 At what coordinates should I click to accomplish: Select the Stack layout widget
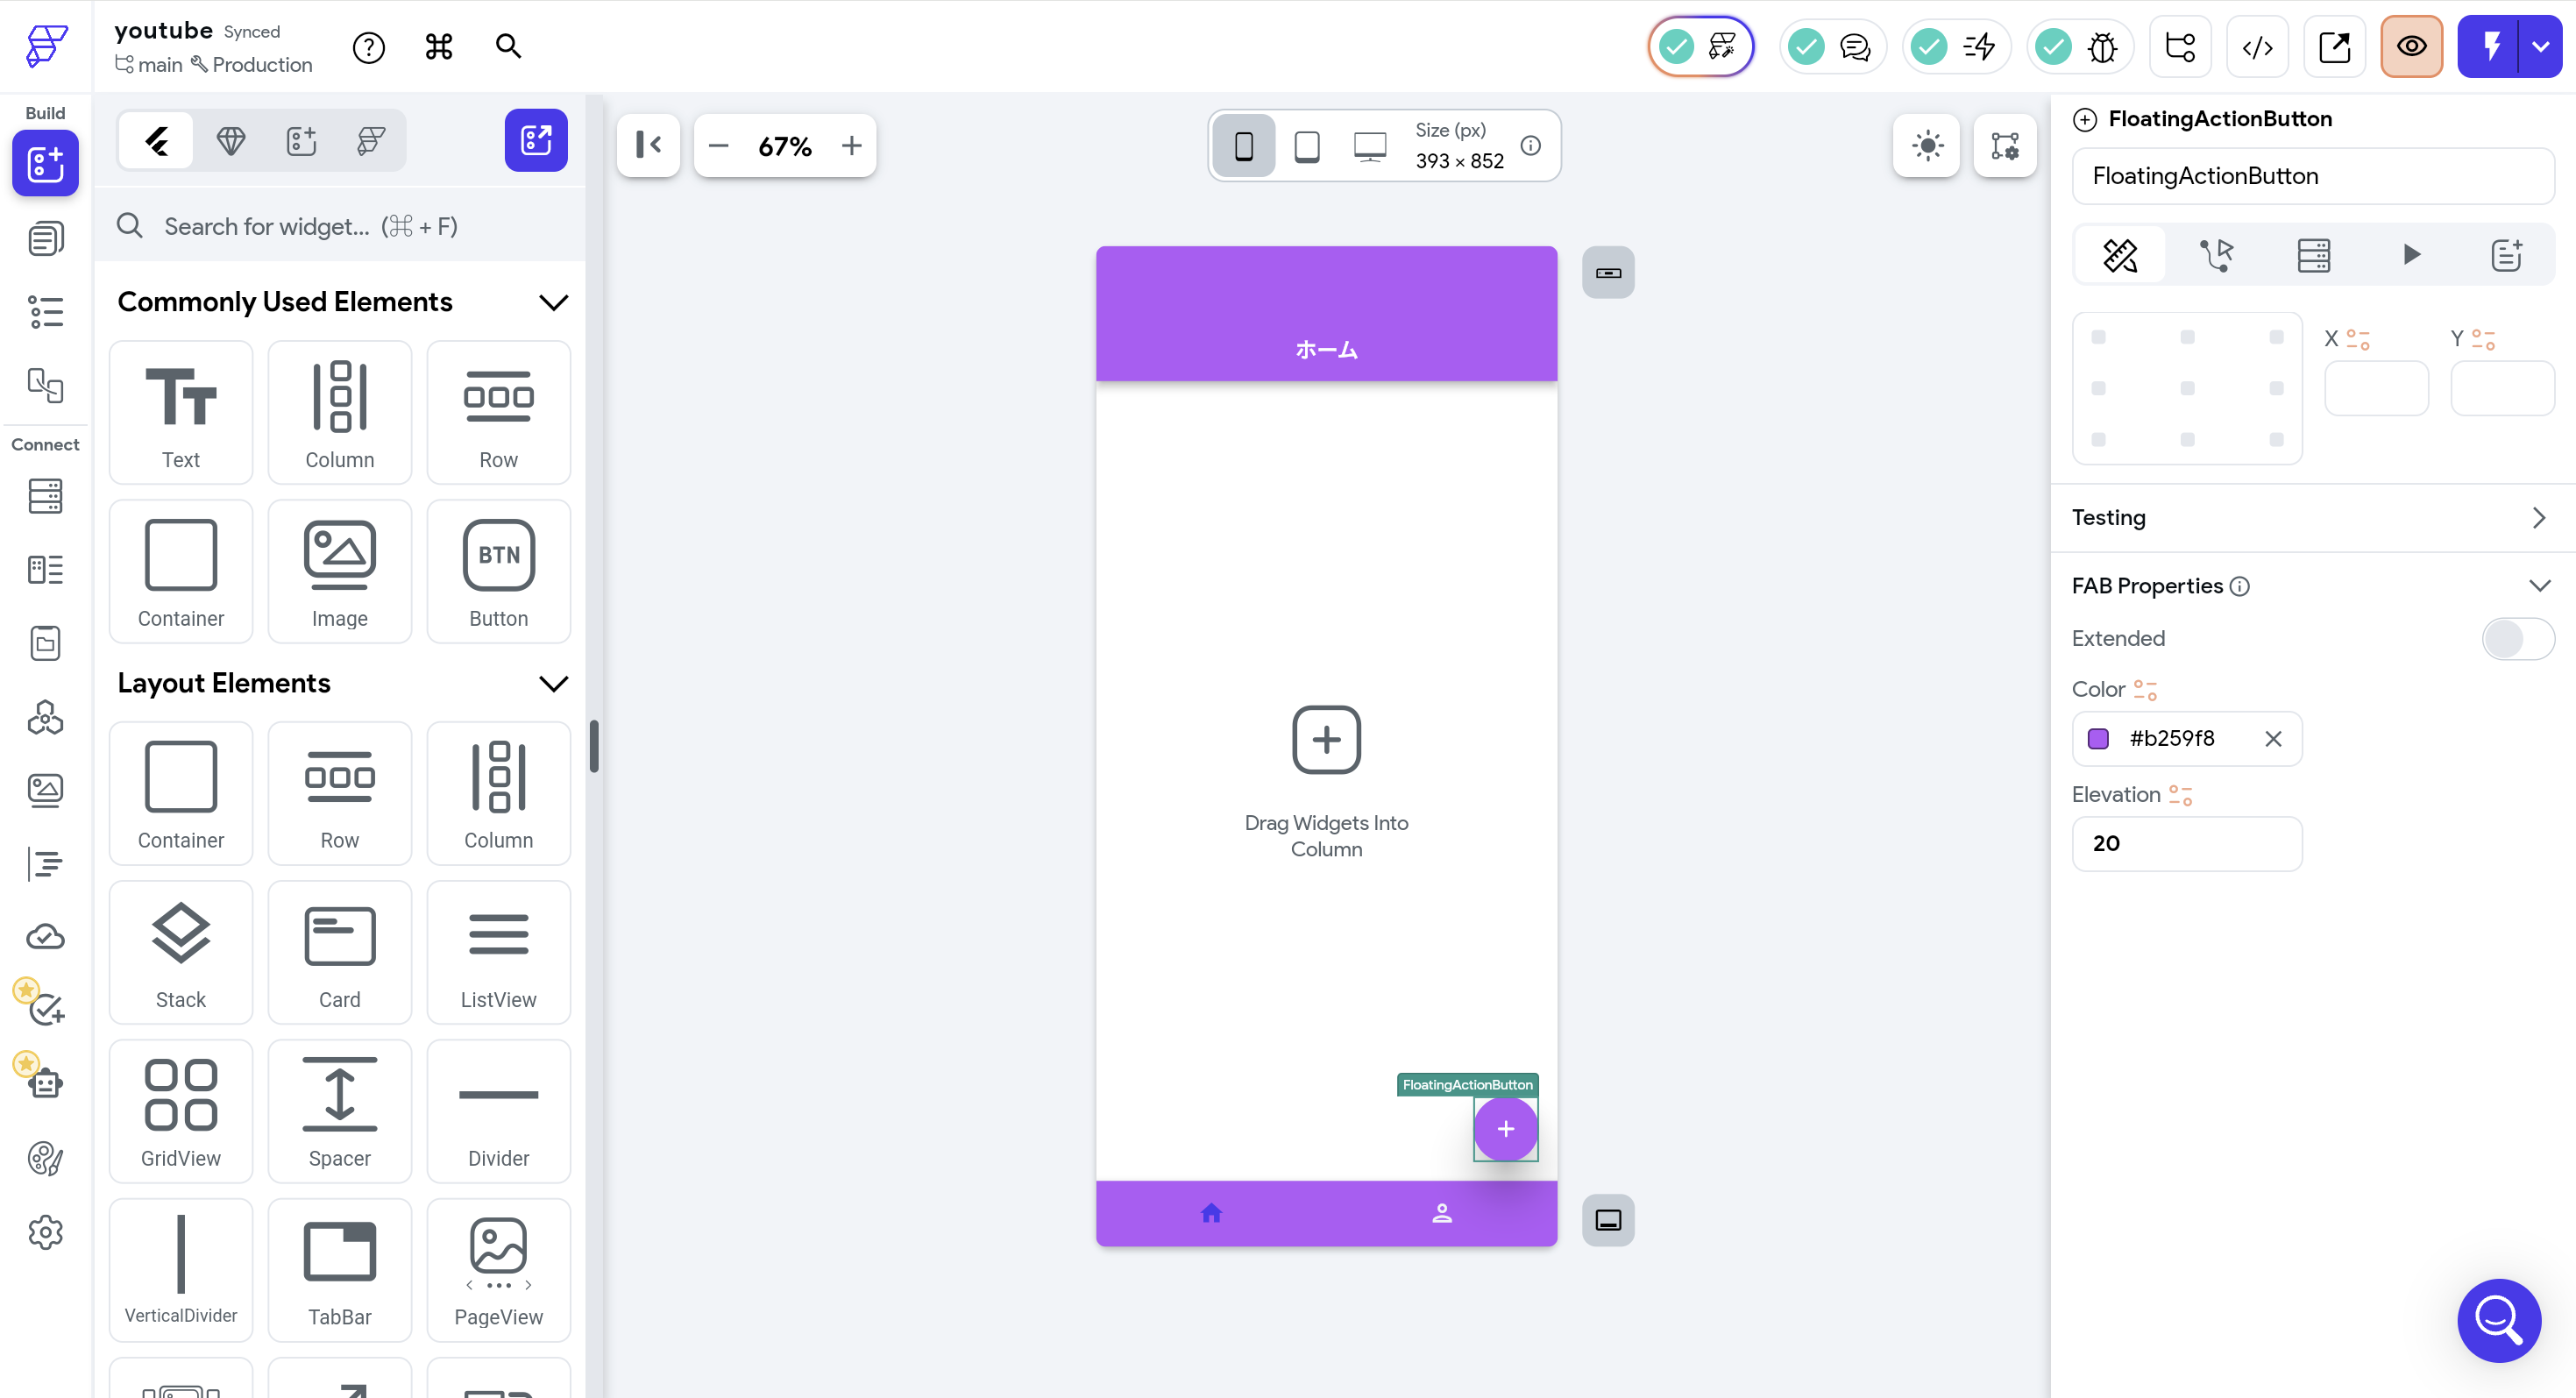[180, 952]
